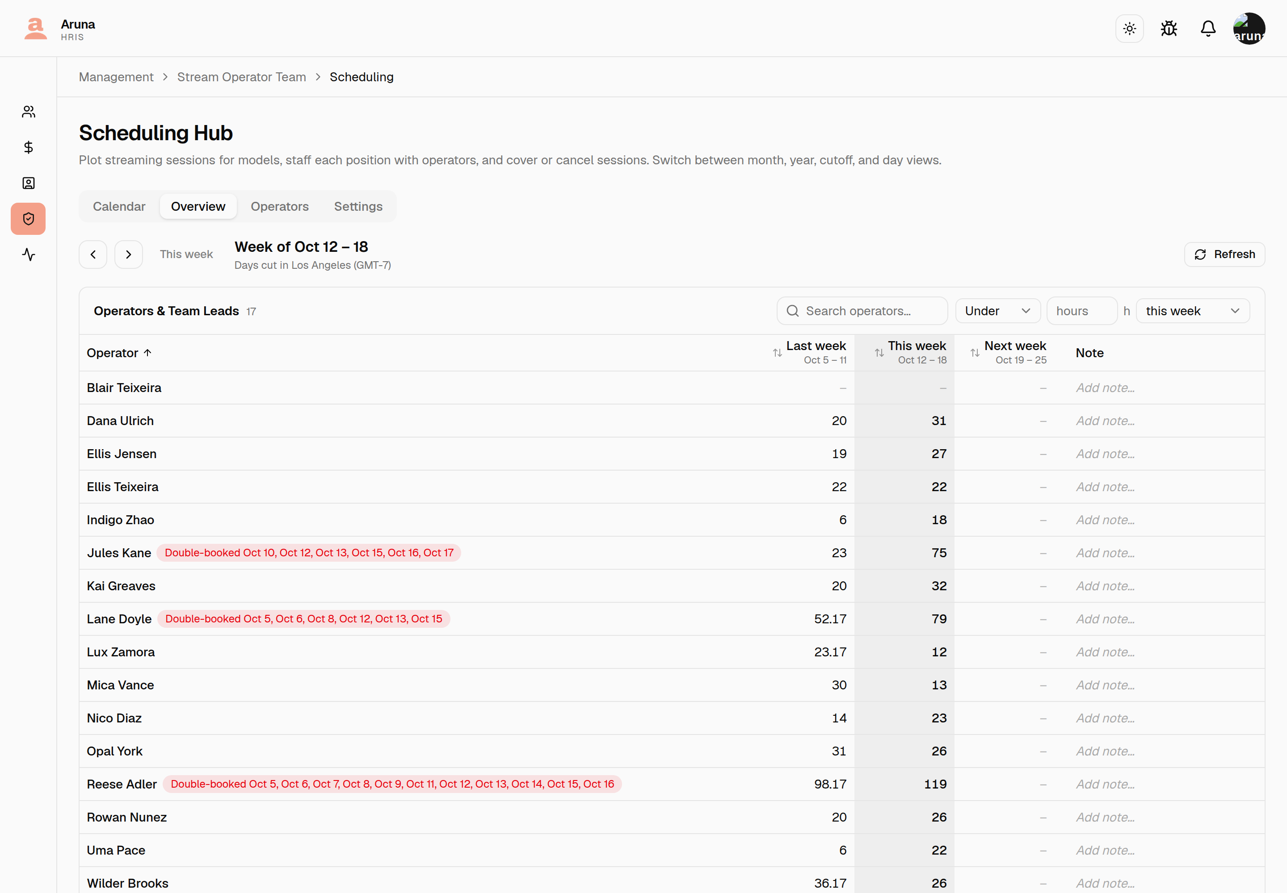Open Management breadcrumb link
The width and height of the screenshot is (1287, 893).
click(x=116, y=77)
